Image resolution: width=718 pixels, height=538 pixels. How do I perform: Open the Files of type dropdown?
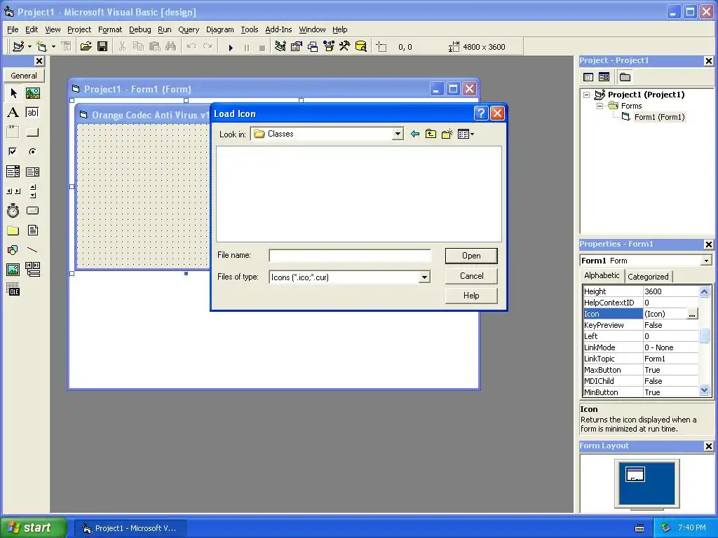point(424,277)
